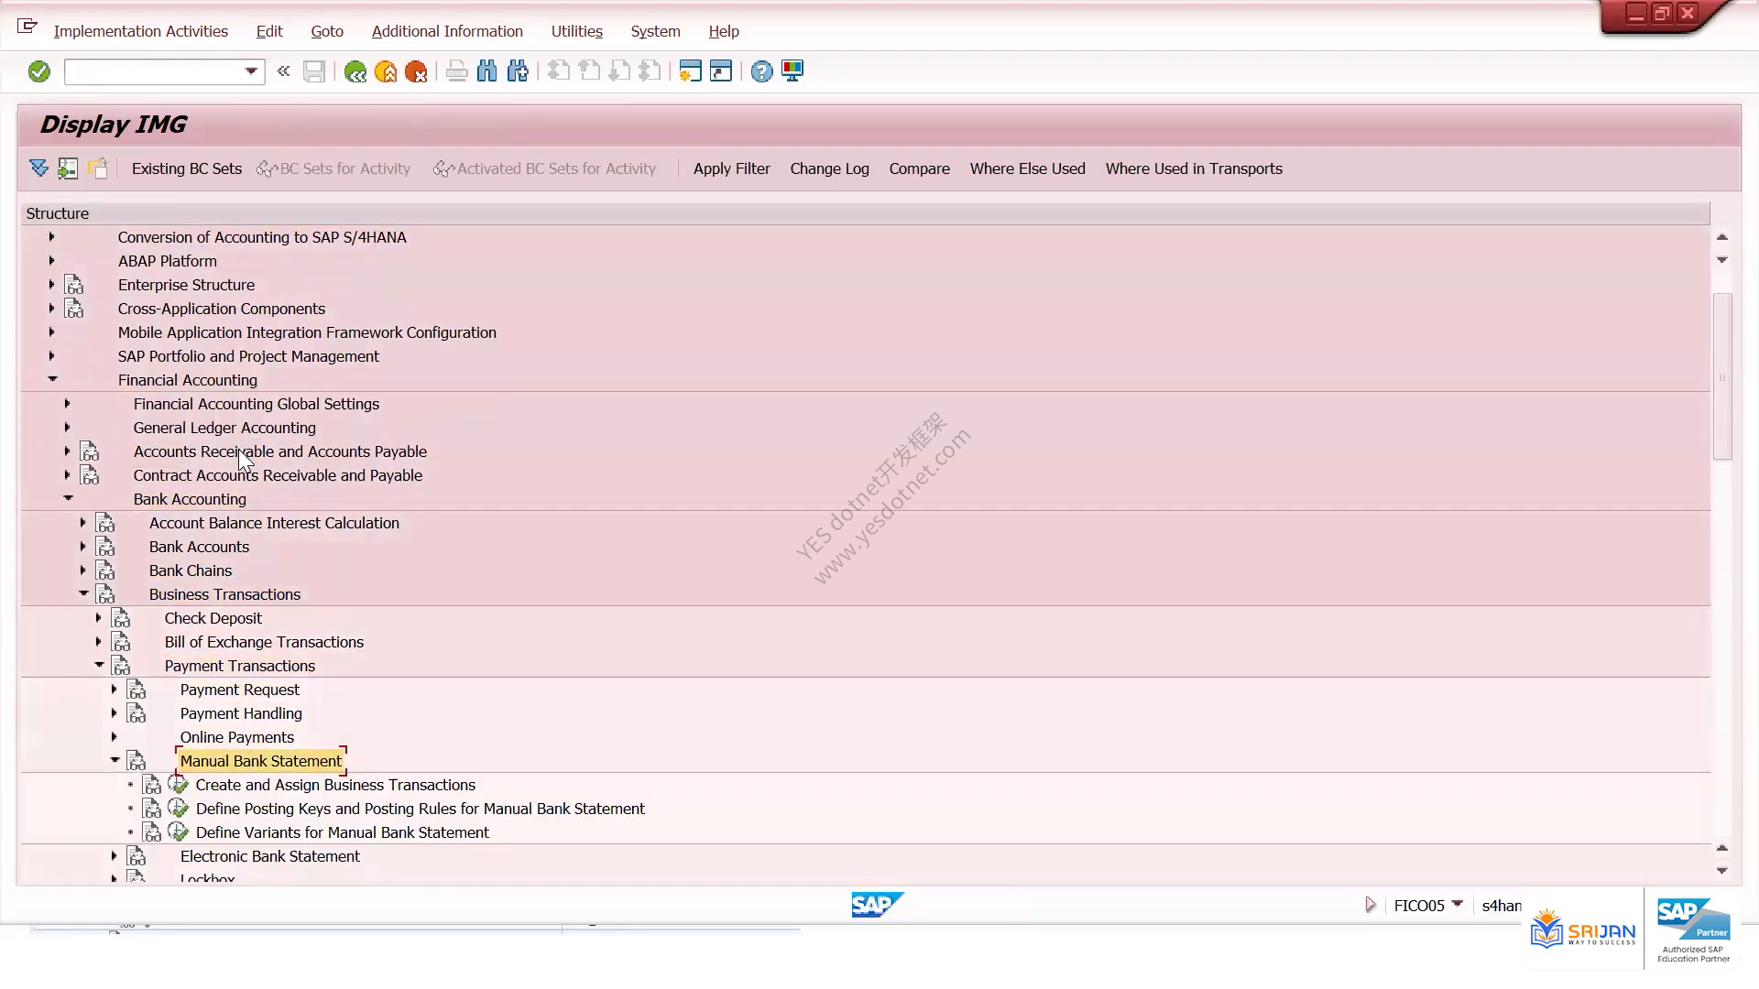Image resolution: width=1759 pixels, height=989 pixels.
Task: Expand the General Ledger Accounting node
Action: tap(67, 428)
